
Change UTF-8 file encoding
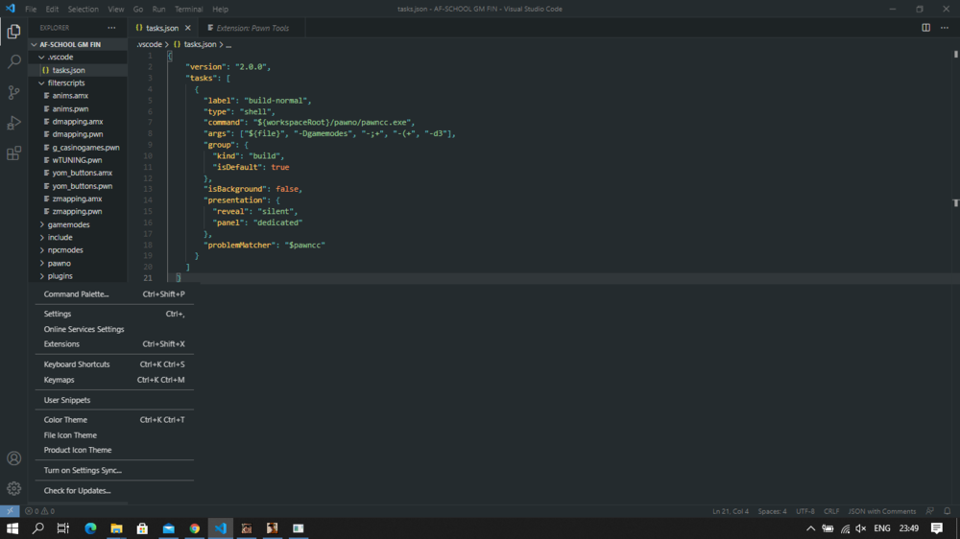pyautogui.click(x=805, y=511)
